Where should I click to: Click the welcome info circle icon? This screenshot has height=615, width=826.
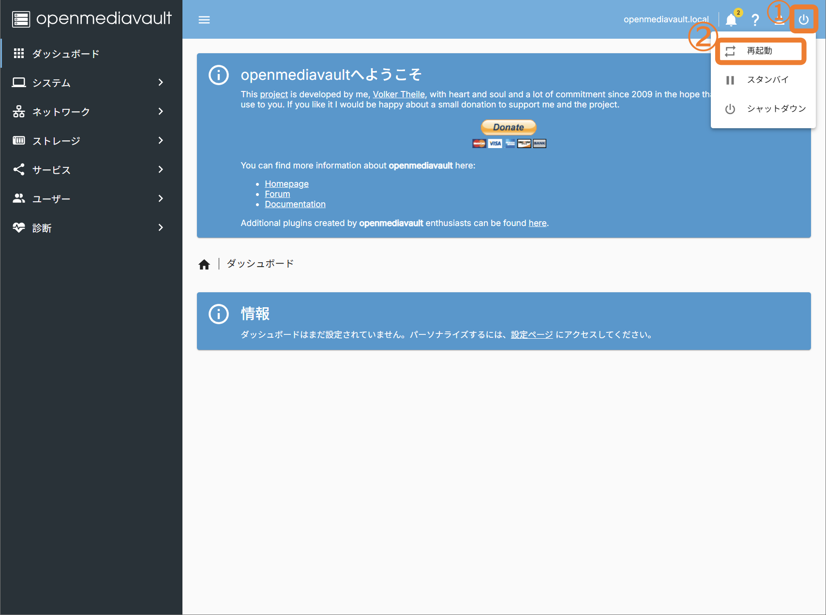pos(219,75)
